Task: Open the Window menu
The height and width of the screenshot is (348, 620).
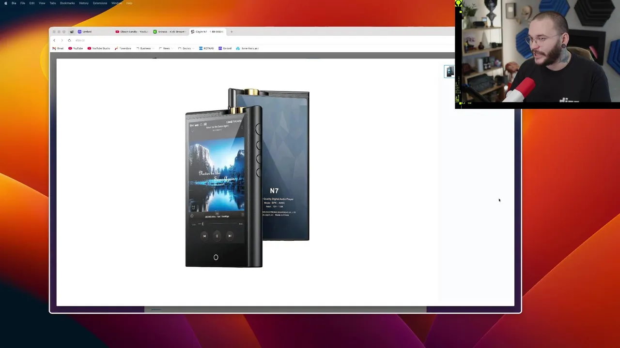Action: [117, 3]
